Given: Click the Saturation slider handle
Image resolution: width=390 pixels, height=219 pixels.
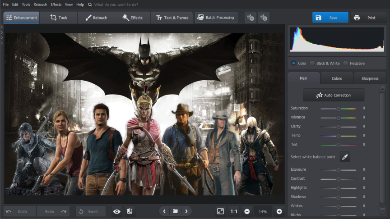Looking at the screenshot, I should click(338, 109).
